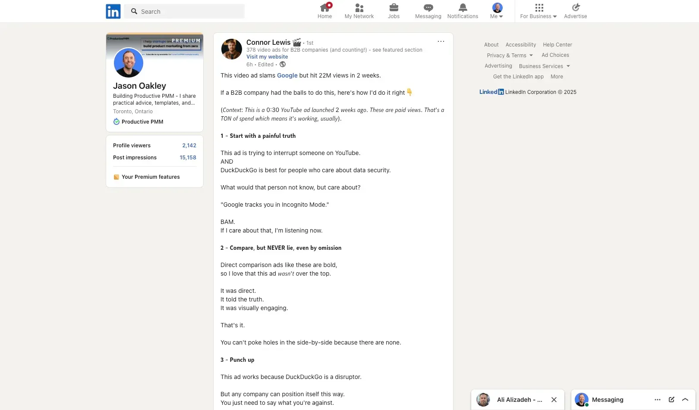699x410 pixels.
Task: Expand the Messaging panel chevron
Action: coord(685,400)
